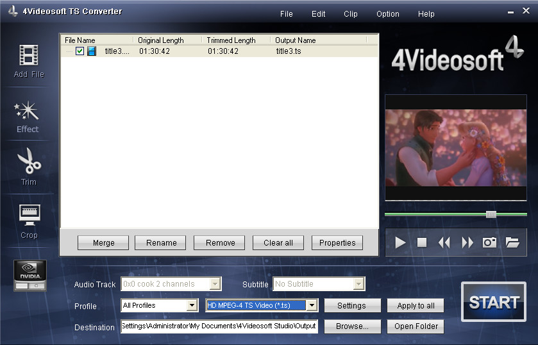The image size is (538, 345).
Task: Minimize the TS Converter window
Action: (510, 12)
